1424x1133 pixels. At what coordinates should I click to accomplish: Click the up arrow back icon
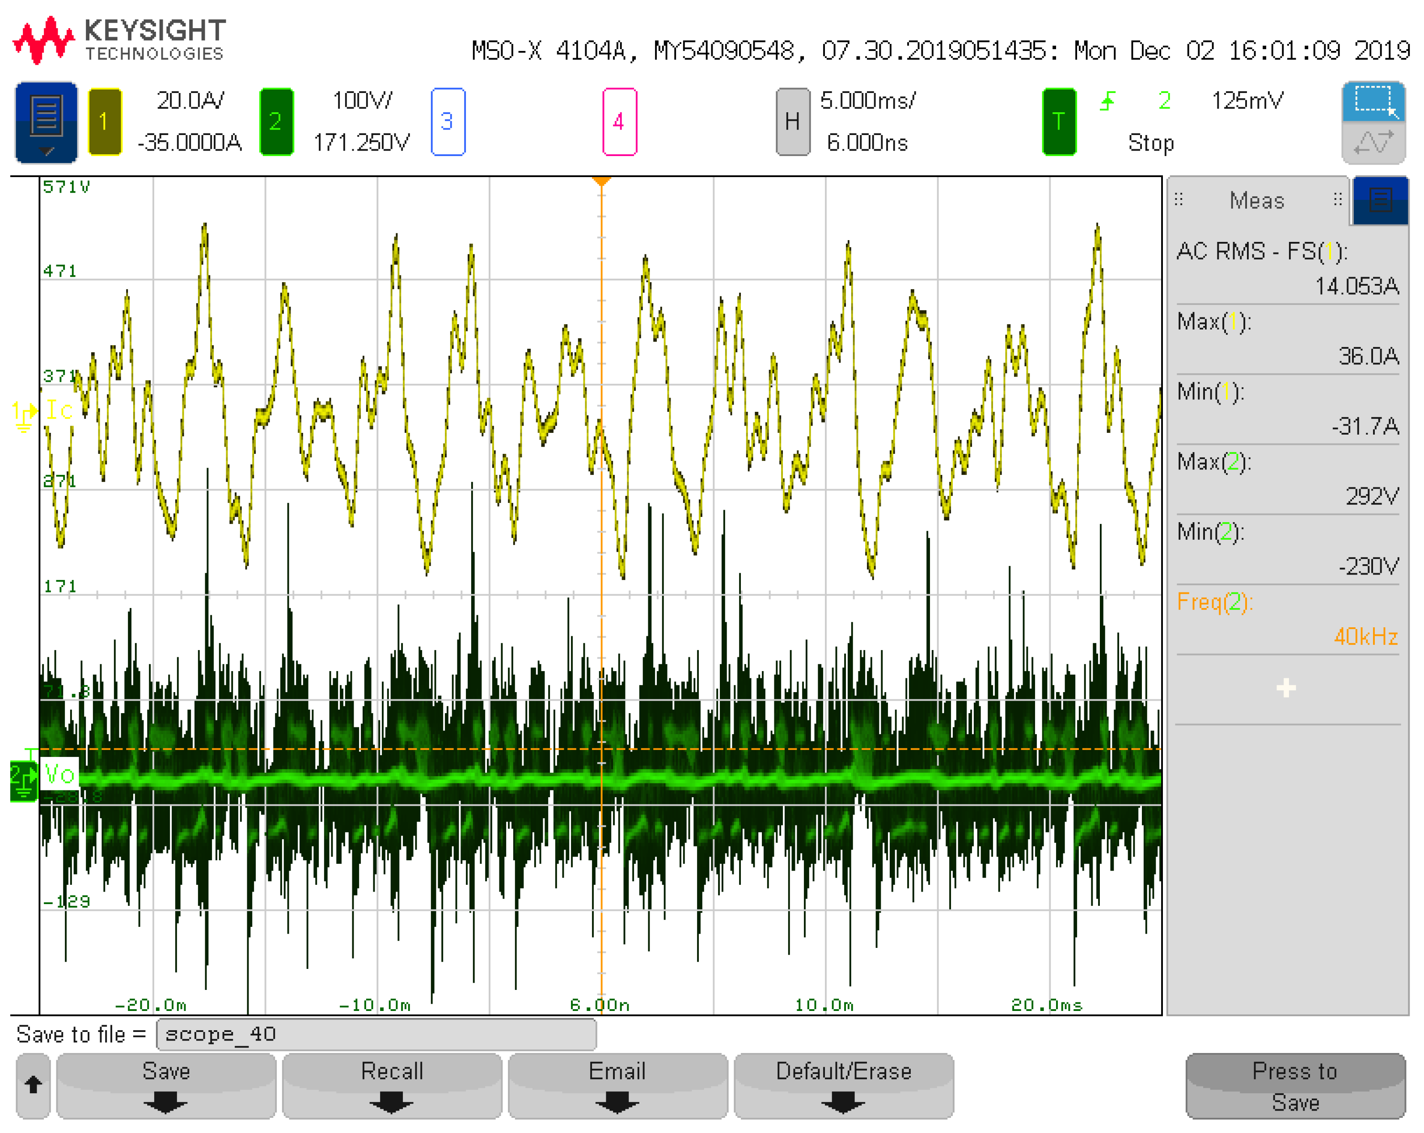pos(33,1085)
